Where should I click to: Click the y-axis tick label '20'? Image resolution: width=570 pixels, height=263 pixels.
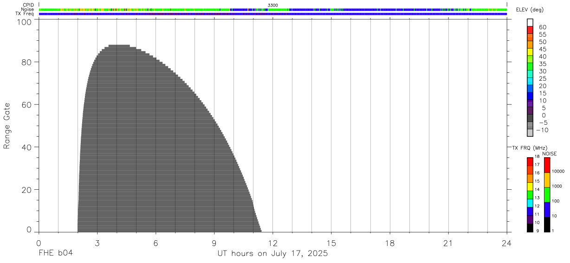coord(27,190)
